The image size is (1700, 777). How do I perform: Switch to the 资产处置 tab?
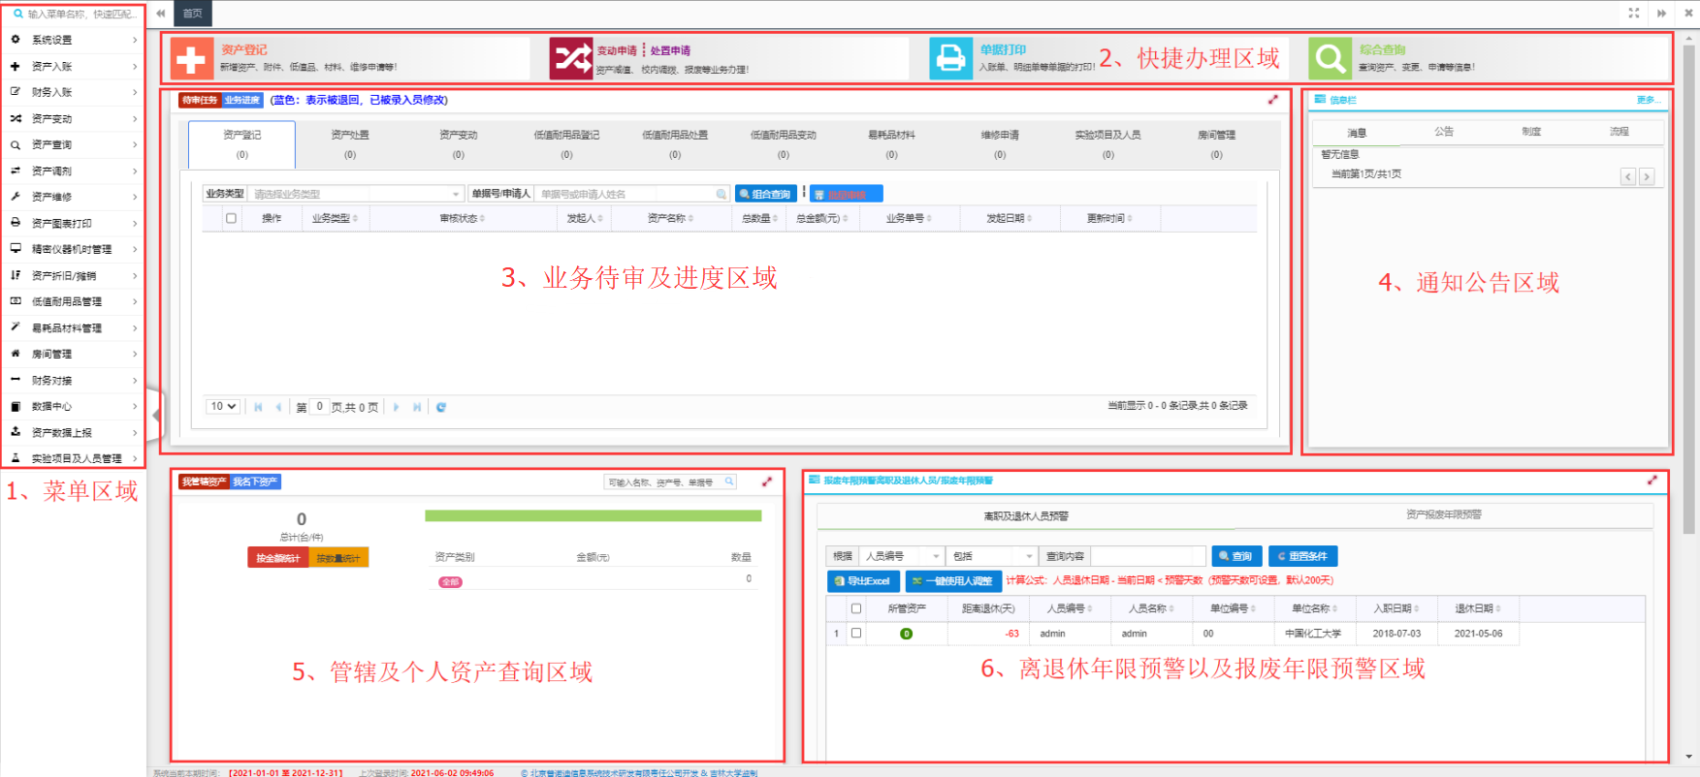click(x=350, y=143)
